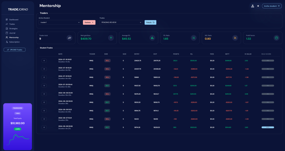Click the equity curve chart thumbnail
Image resolution: width=285 pixels, height=151 pixels.
18,140
